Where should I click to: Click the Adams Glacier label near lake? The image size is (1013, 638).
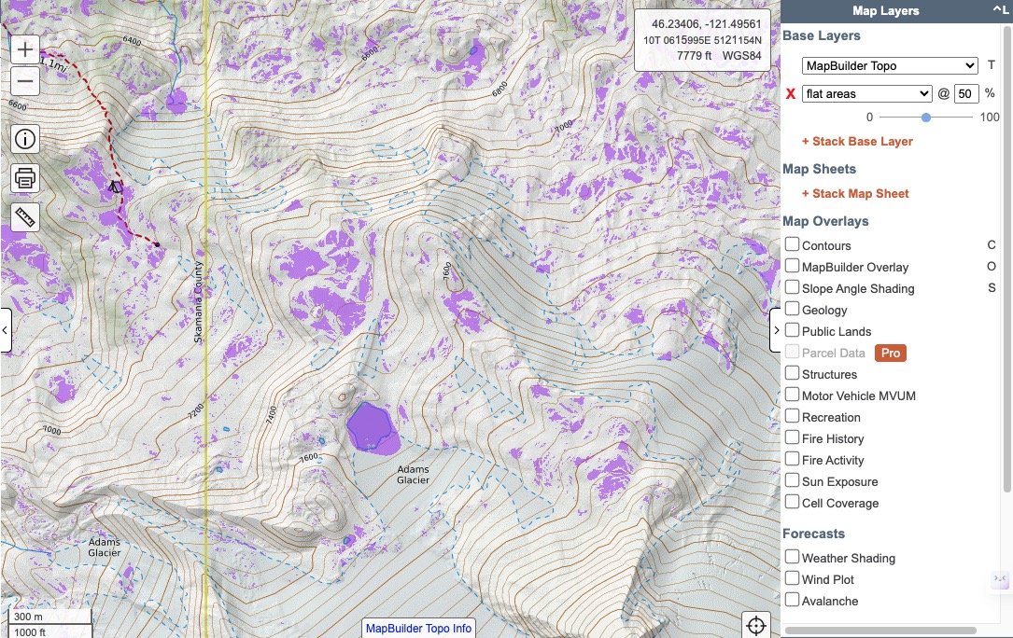[x=413, y=475]
